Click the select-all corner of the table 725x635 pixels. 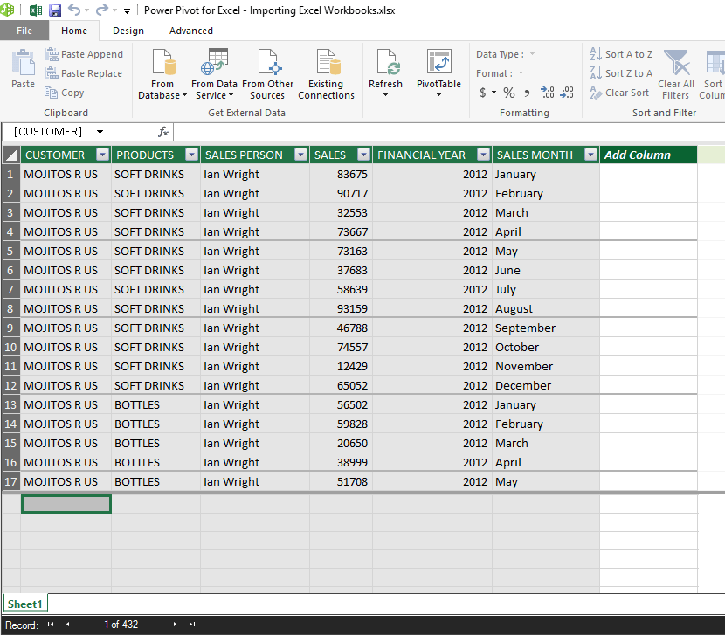[11, 155]
